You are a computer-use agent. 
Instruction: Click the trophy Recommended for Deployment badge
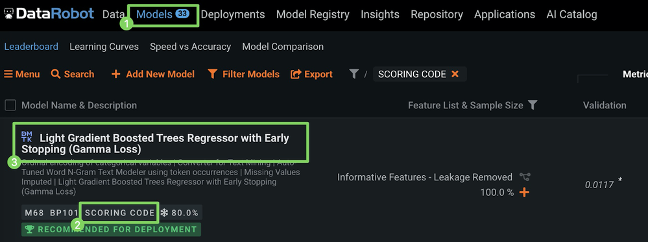click(111, 229)
